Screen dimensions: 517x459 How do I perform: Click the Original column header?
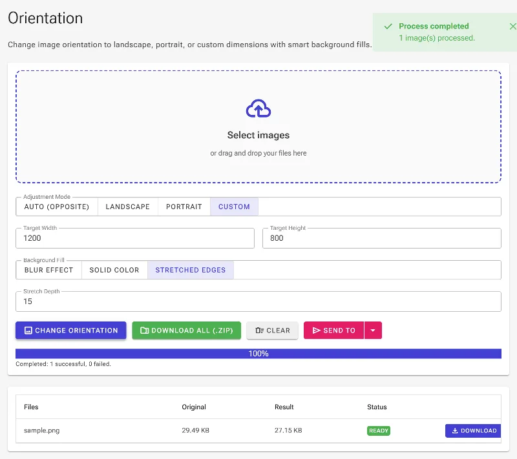click(194, 407)
